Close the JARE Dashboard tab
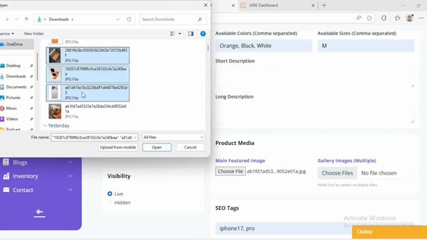 pyautogui.click(x=313, y=5)
